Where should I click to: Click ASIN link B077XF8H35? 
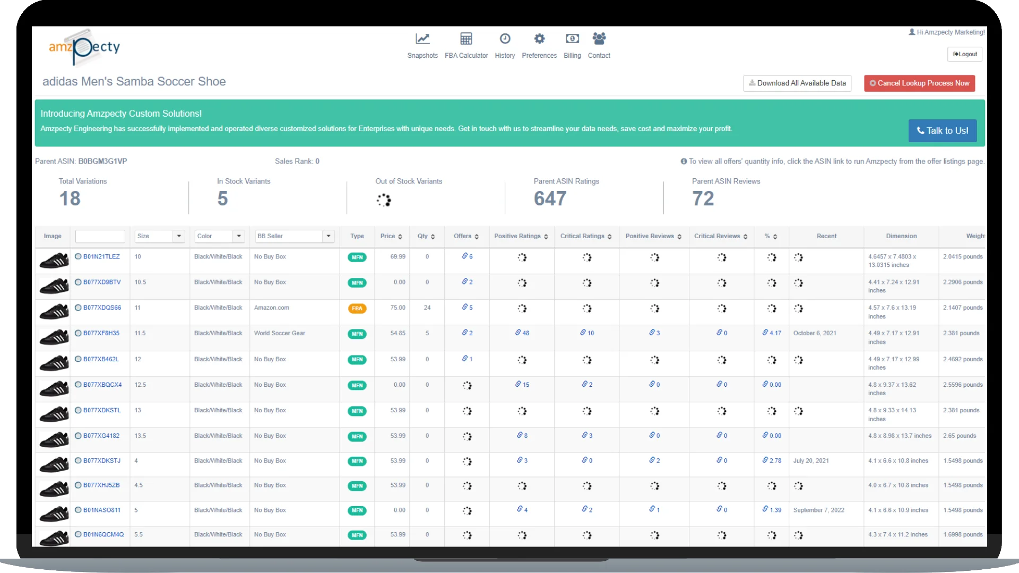[x=101, y=333]
